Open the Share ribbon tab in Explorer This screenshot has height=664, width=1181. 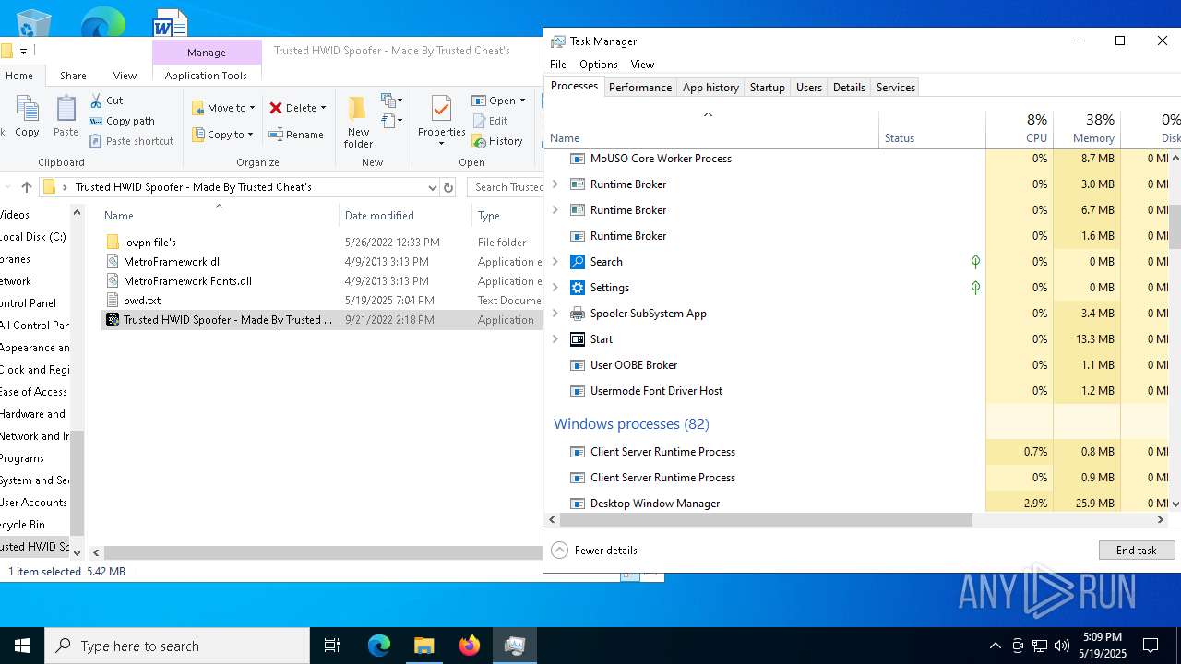(x=73, y=76)
